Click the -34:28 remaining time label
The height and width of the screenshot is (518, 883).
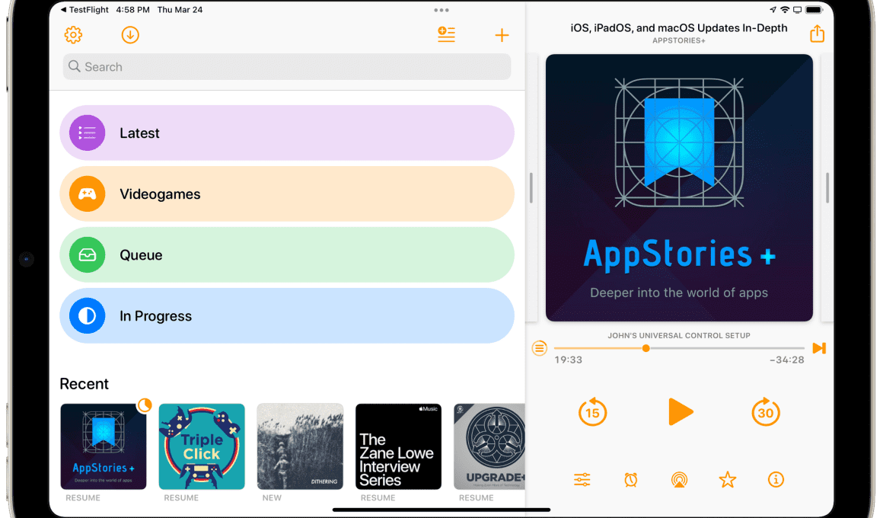pyautogui.click(x=786, y=360)
